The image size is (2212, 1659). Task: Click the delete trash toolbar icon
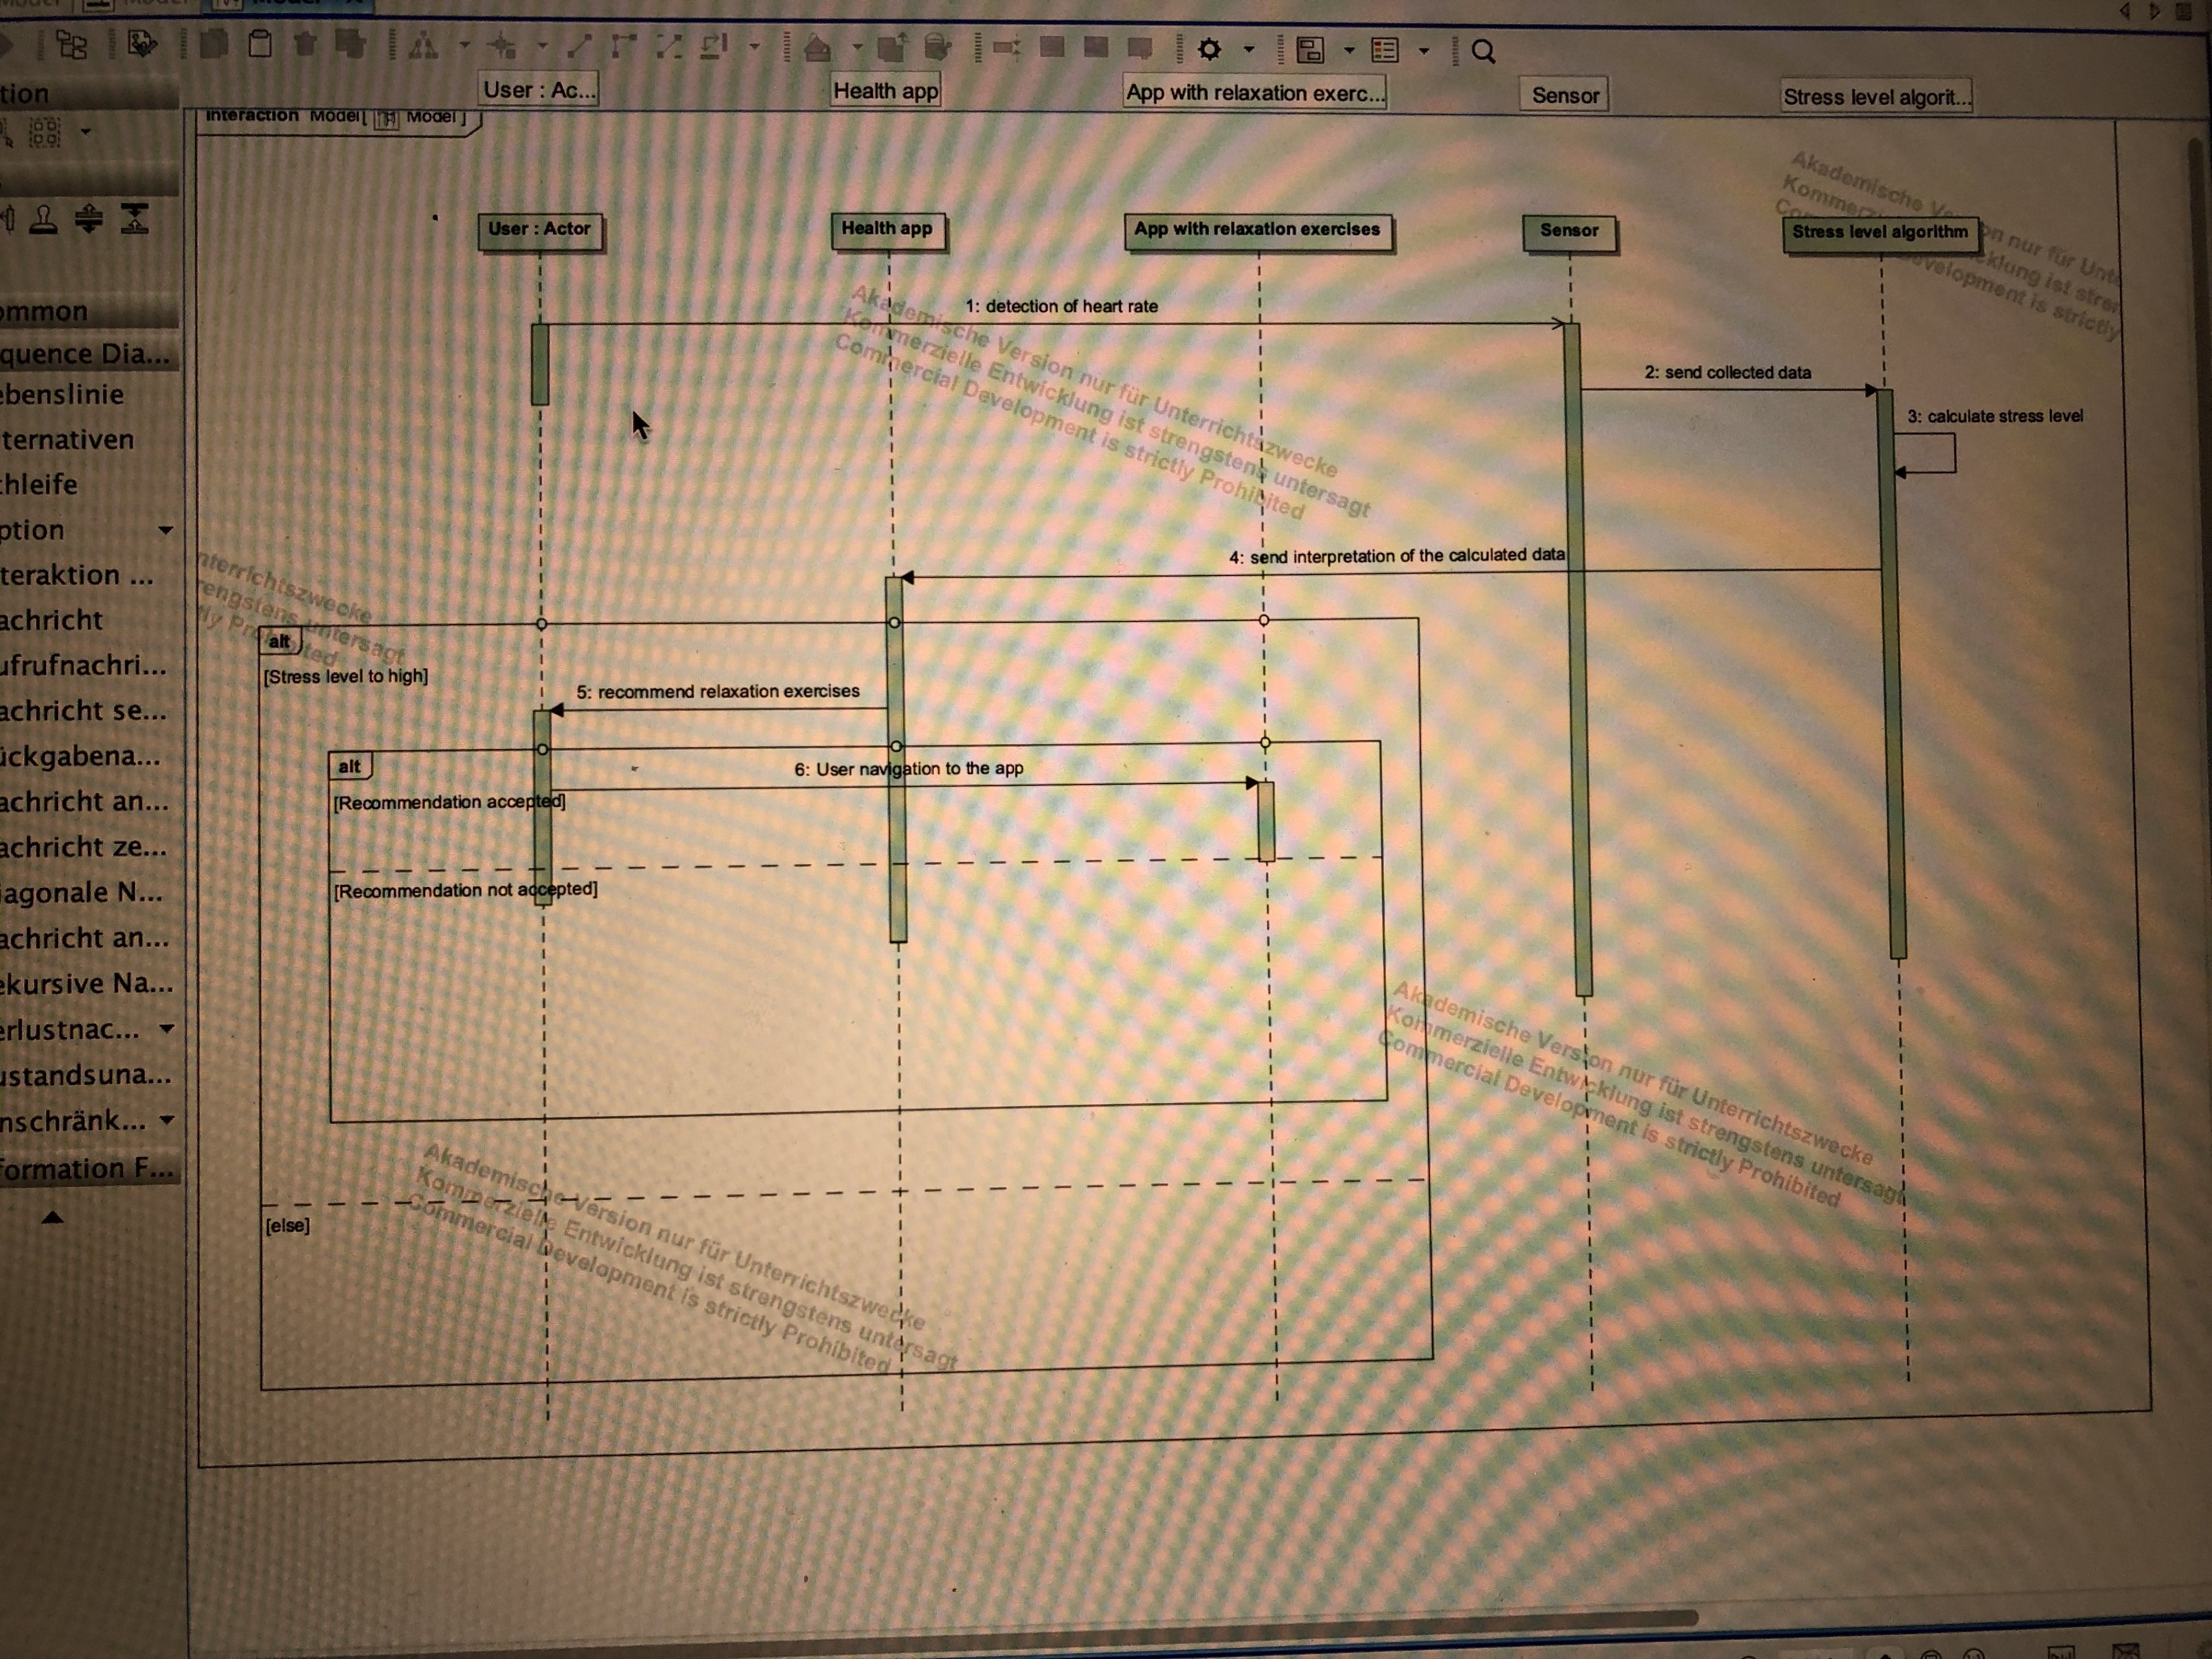(306, 44)
